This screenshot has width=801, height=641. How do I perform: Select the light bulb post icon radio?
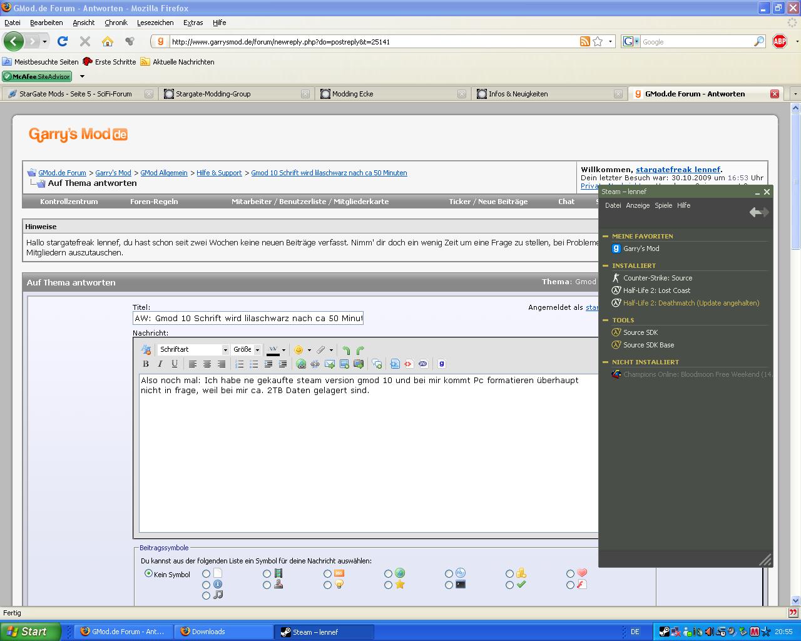327,585
